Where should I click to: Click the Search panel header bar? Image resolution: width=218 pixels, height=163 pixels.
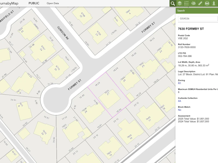pyautogui.click(x=197, y=11)
